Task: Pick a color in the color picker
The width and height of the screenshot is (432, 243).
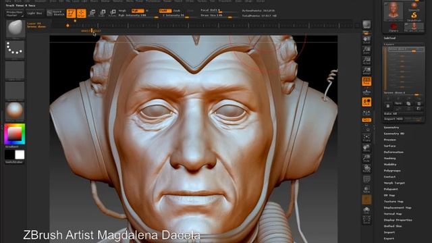Action: [x=15, y=134]
